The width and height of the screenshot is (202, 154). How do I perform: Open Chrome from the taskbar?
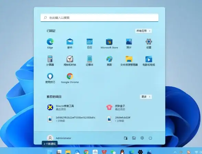(x=86, y=152)
